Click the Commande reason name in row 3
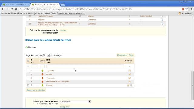The width and height of the screenshot is (194, 109). (50, 78)
